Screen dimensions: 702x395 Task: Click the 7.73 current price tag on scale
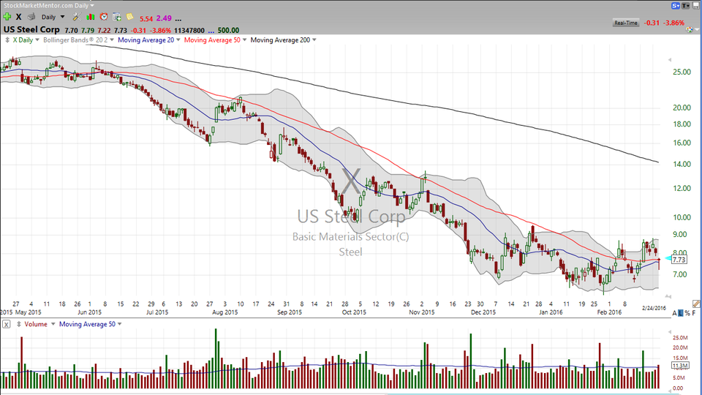point(679,260)
